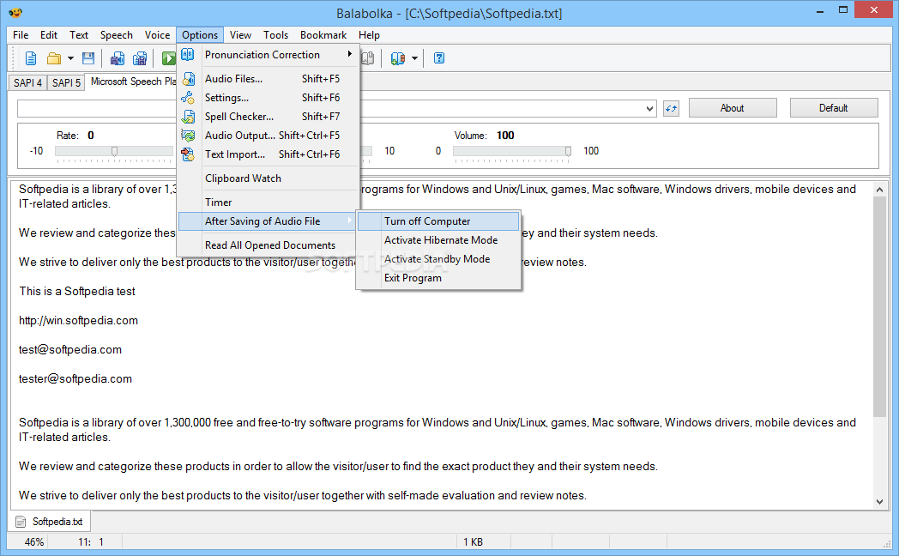Screen dimensions: 899x556
Task: Expand the bookmark dropdown arrow in toolbar
Action: pyautogui.click(x=414, y=57)
